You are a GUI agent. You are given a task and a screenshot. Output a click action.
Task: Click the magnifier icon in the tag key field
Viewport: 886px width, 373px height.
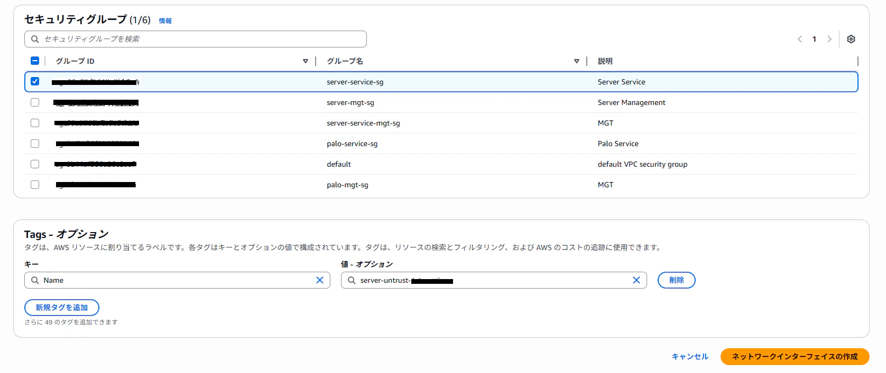click(35, 280)
